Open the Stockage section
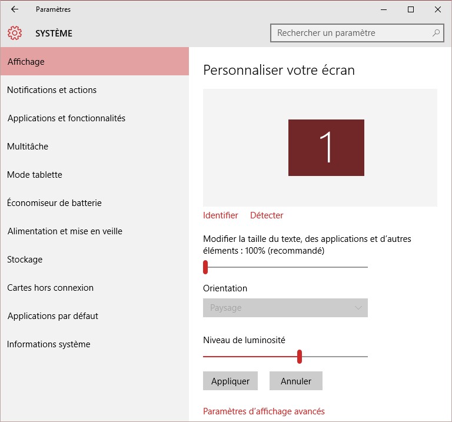Screen dimensions: 452x422 [x=25, y=260]
